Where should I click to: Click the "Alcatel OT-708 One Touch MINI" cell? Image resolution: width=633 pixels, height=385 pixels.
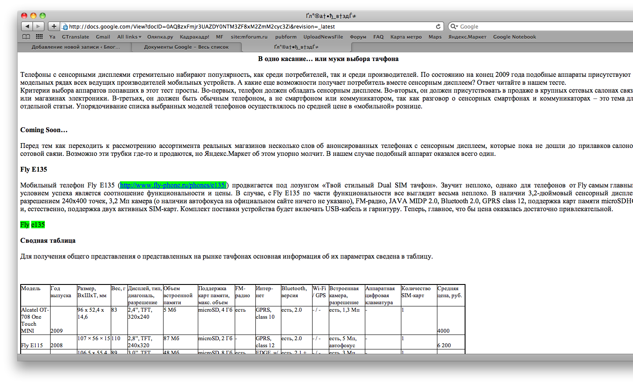click(35, 320)
